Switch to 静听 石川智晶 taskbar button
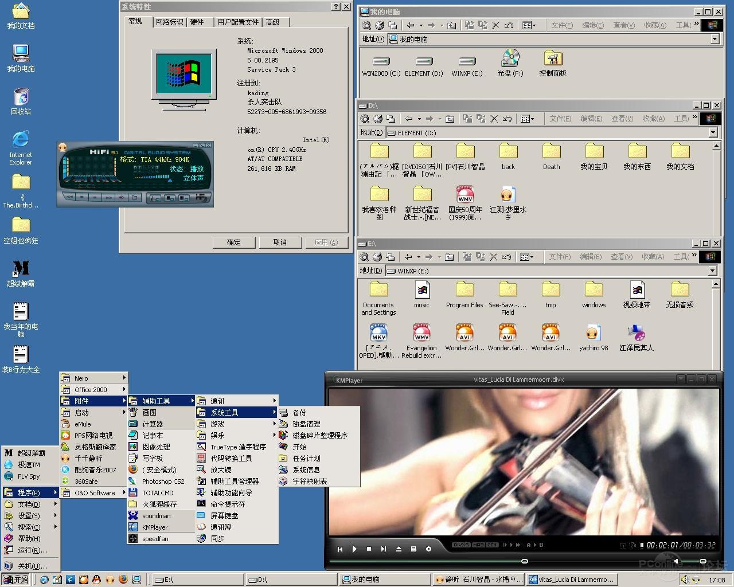 point(479,580)
